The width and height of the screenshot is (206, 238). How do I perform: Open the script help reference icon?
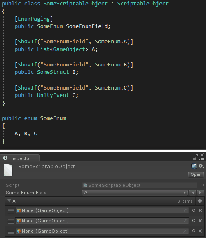coord(194,166)
